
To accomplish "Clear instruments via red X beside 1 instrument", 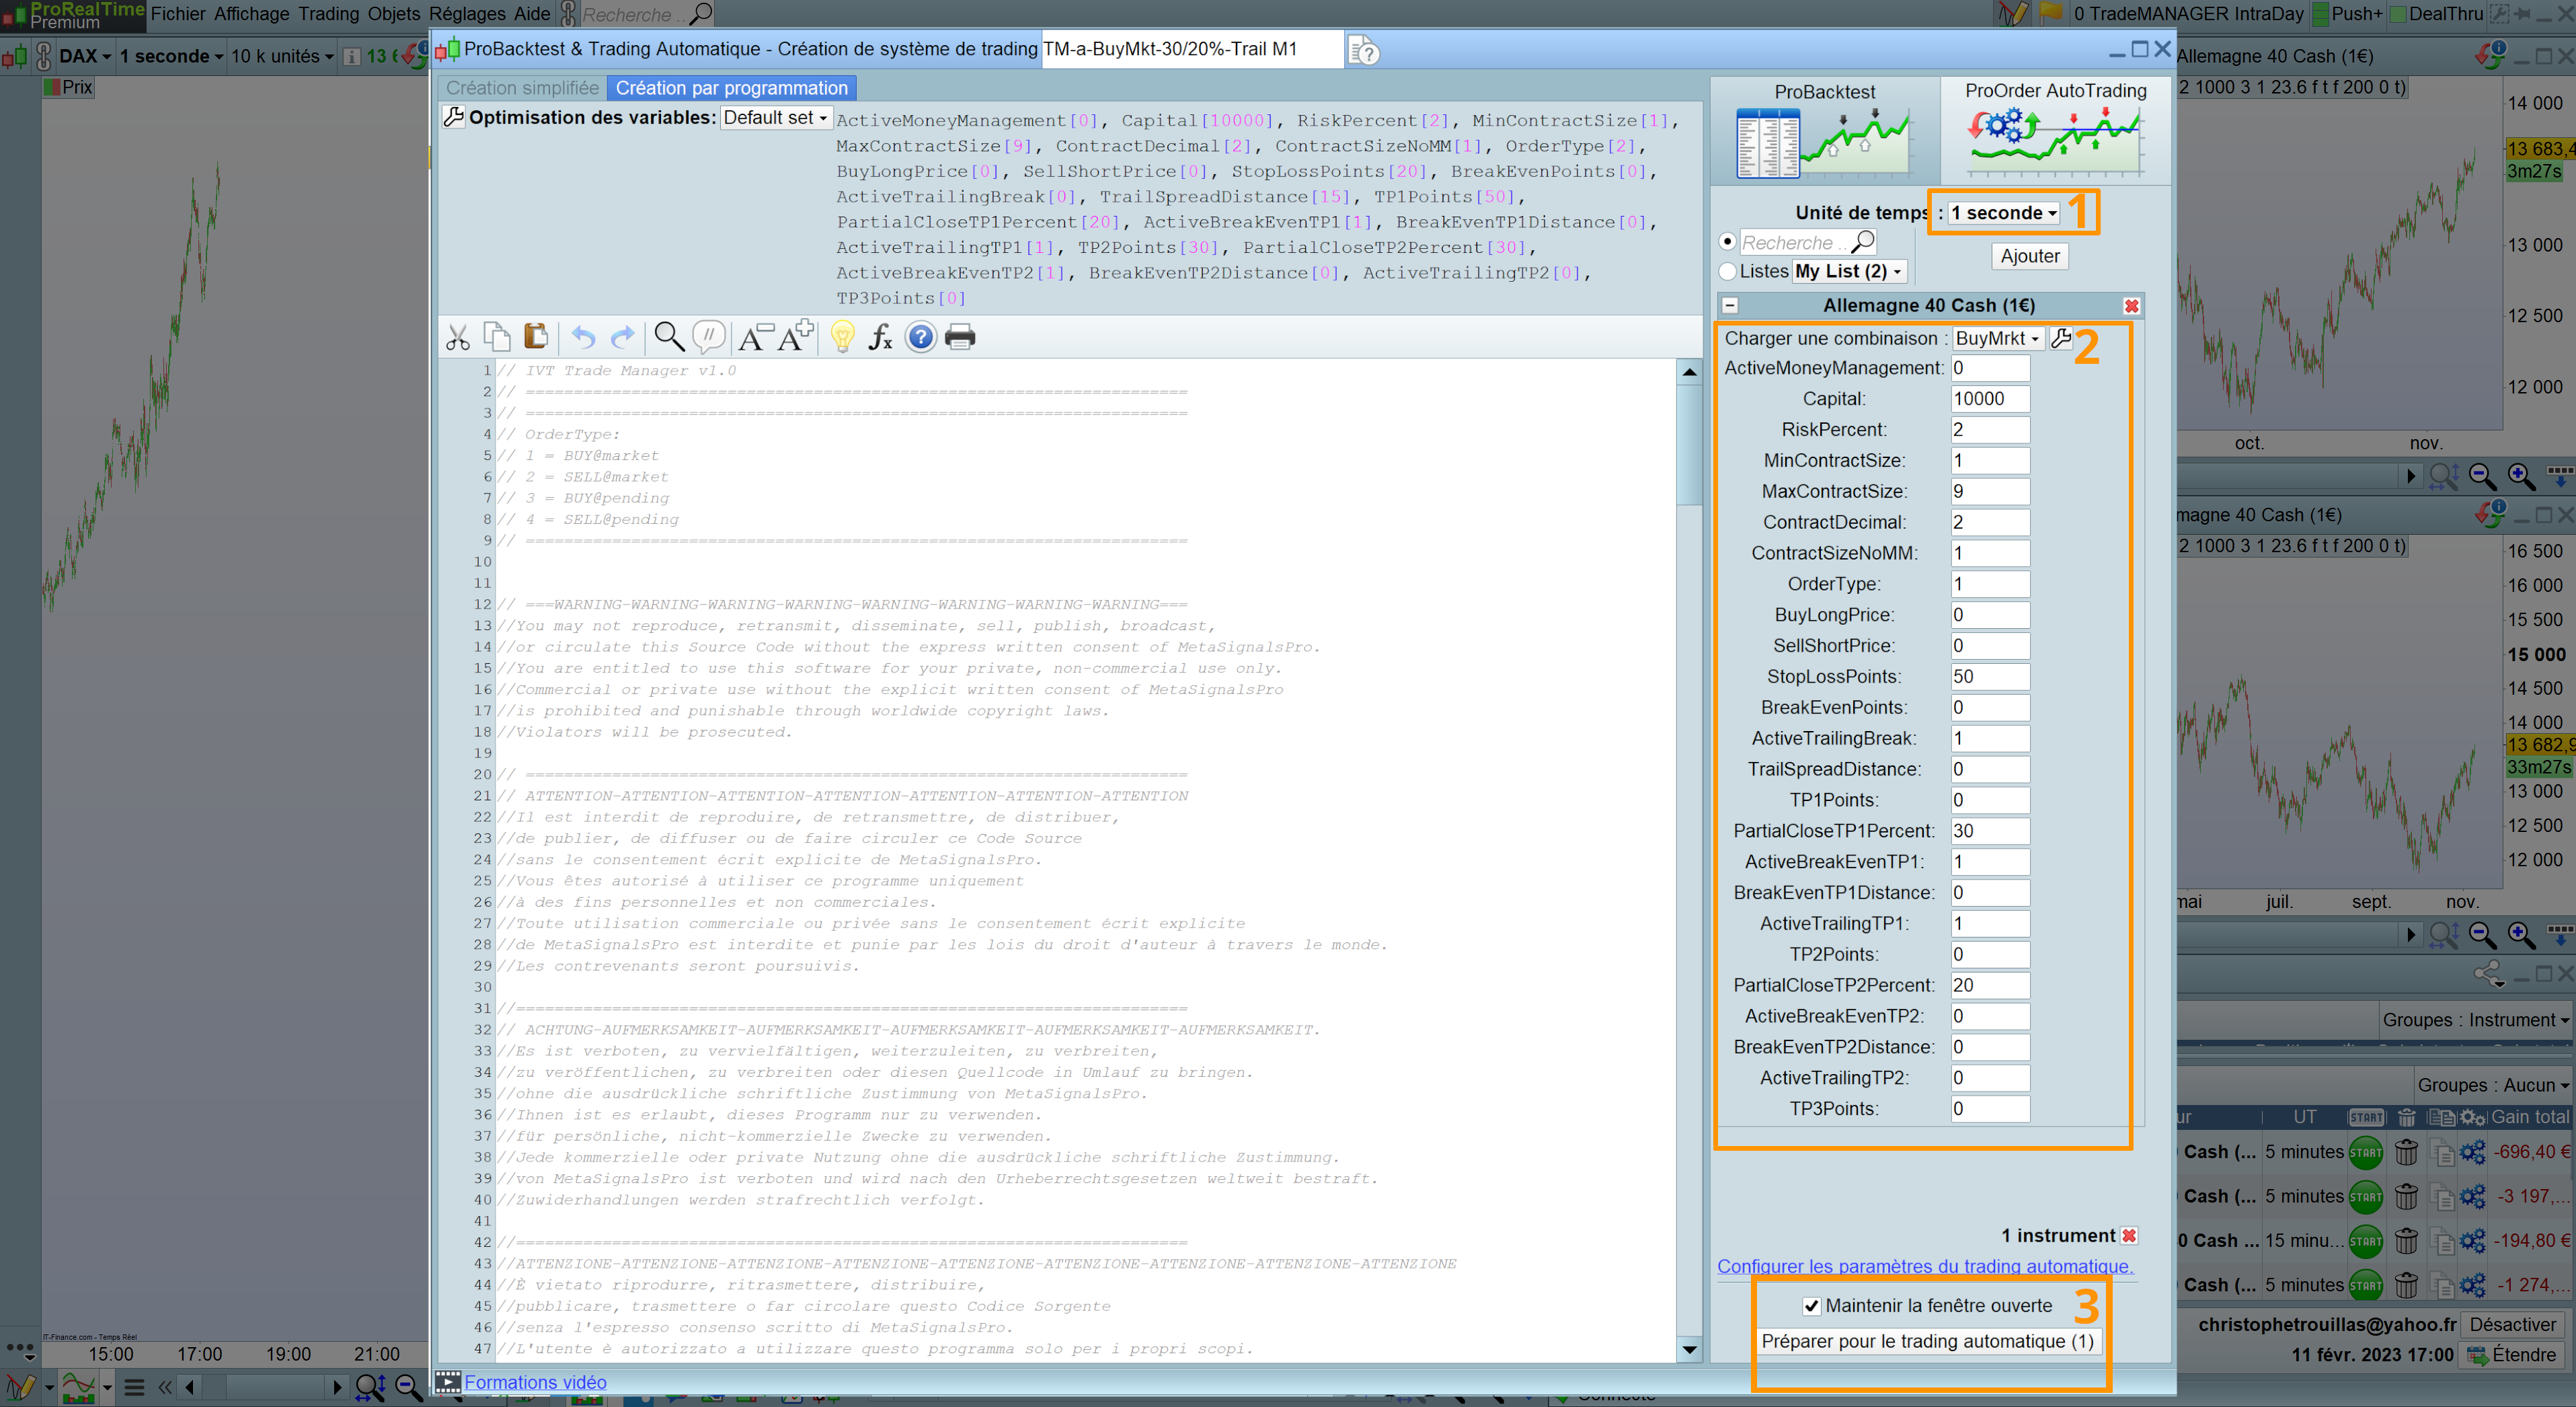I will coord(2129,1236).
